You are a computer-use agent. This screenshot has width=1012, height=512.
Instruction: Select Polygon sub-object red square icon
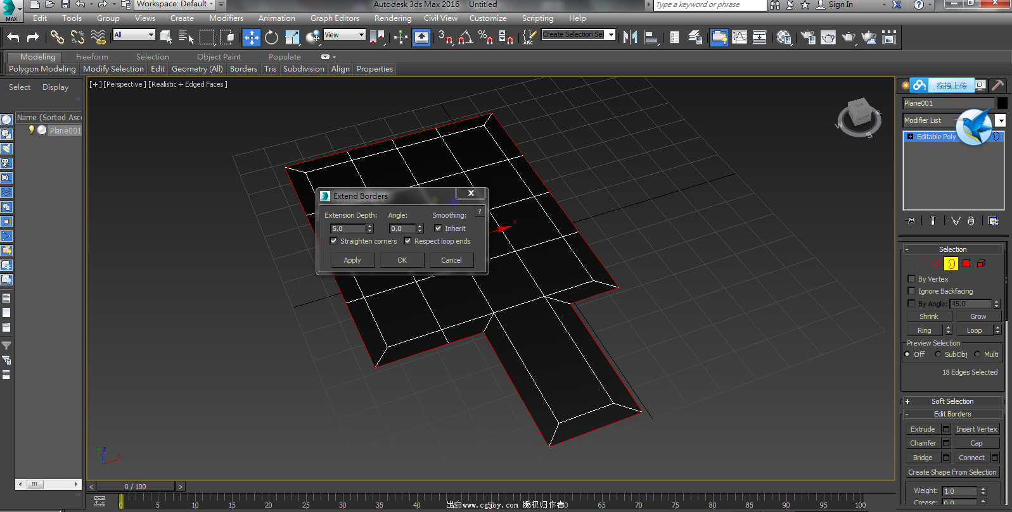pyautogui.click(x=966, y=263)
